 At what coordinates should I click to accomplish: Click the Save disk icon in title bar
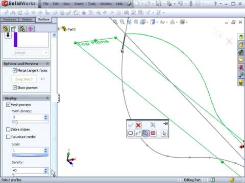pyautogui.click(x=159, y=4)
